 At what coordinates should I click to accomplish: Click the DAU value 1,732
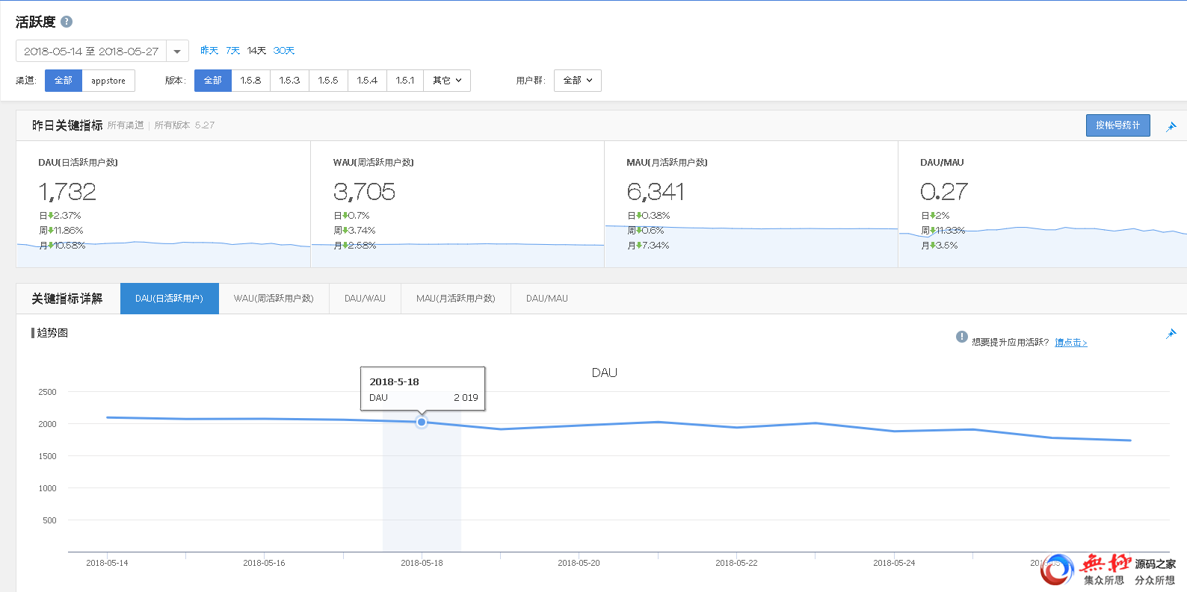tap(67, 192)
